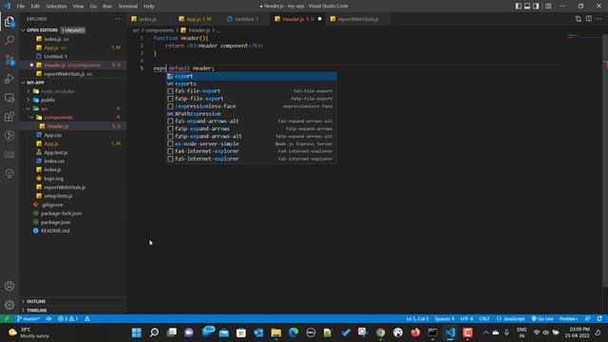Image resolution: width=608 pixels, height=342 pixels.
Task: Toggle secondary side bar layout icon
Action: [536, 6]
